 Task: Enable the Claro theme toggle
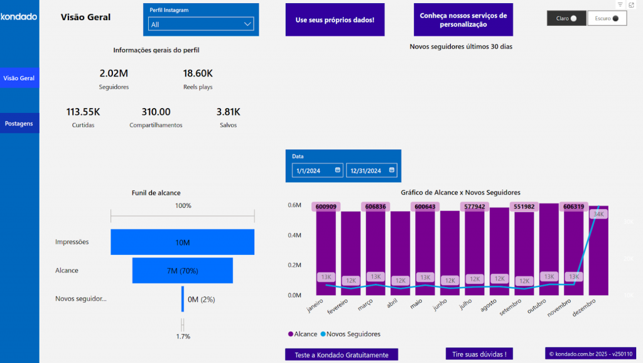(566, 18)
